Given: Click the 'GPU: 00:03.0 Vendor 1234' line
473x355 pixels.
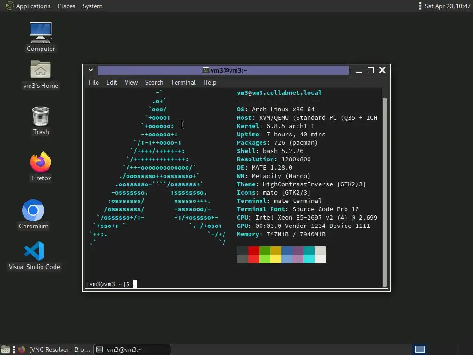Looking at the screenshot, I should click(303, 226).
